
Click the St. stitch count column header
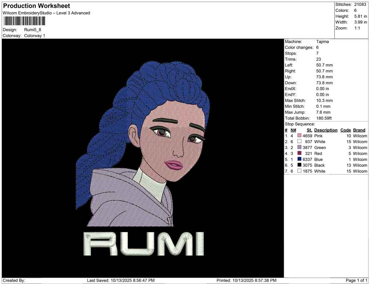[x=309, y=130]
